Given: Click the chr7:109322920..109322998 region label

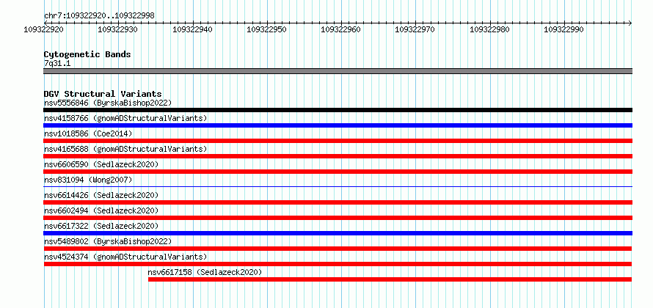Looking at the screenshot, I should pyautogui.click(x=100, y=15).
